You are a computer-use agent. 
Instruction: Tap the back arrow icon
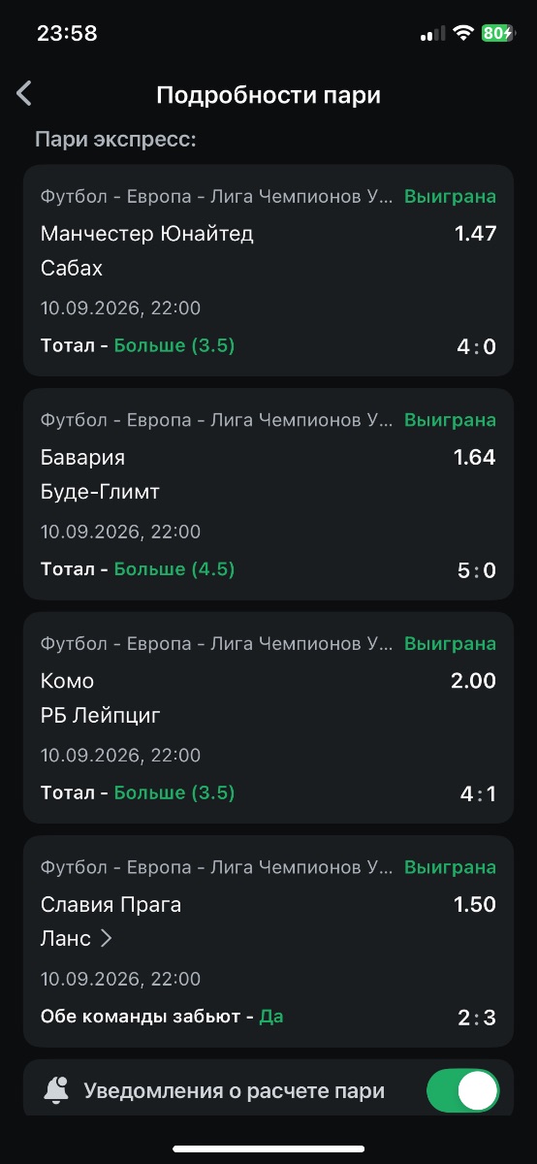[x=24, y=94]
